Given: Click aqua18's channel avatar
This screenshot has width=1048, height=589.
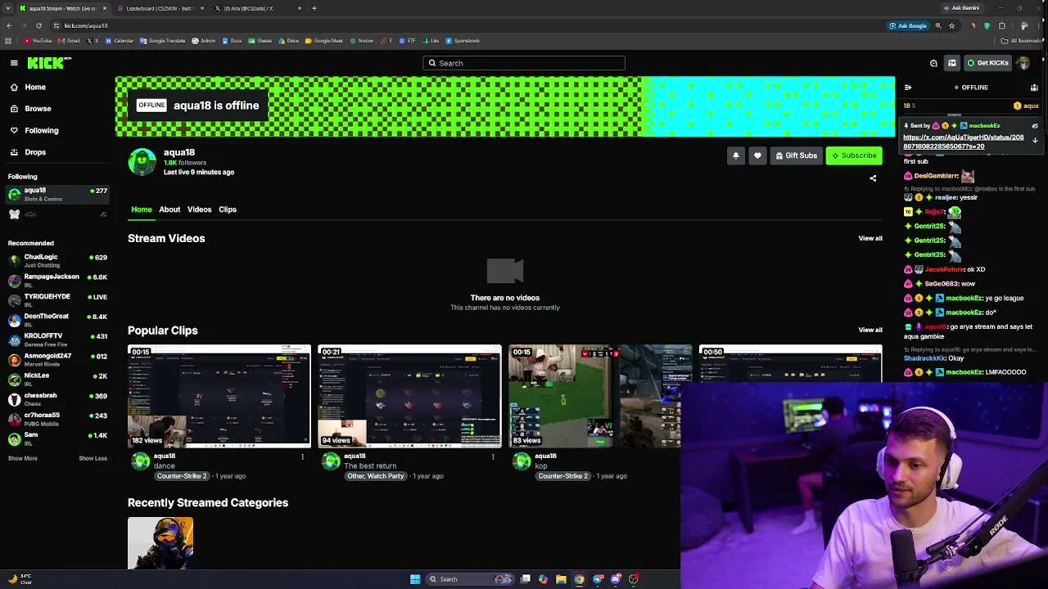Looking at the screenshot, I should (142, 162).
